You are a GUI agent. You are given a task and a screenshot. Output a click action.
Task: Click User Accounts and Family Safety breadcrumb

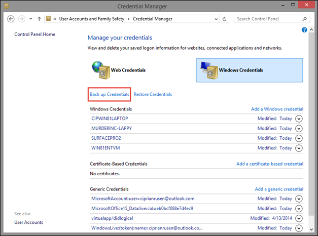pos(92,19)
